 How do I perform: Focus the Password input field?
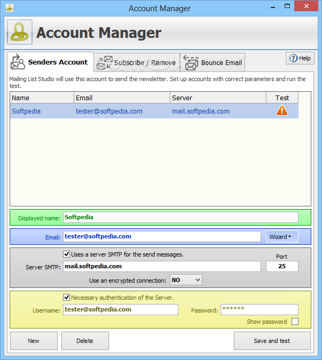point(260,309)
